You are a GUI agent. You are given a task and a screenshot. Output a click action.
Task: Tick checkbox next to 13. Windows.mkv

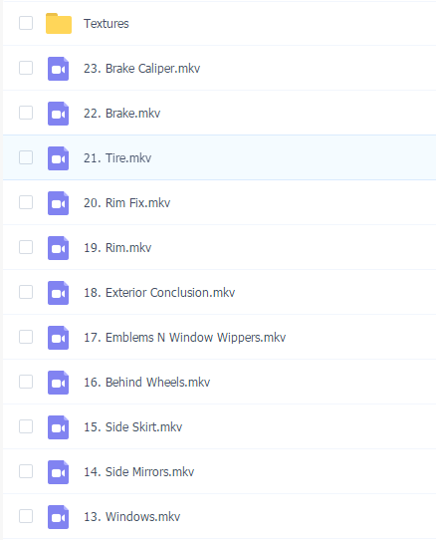(x=26, y=516)
